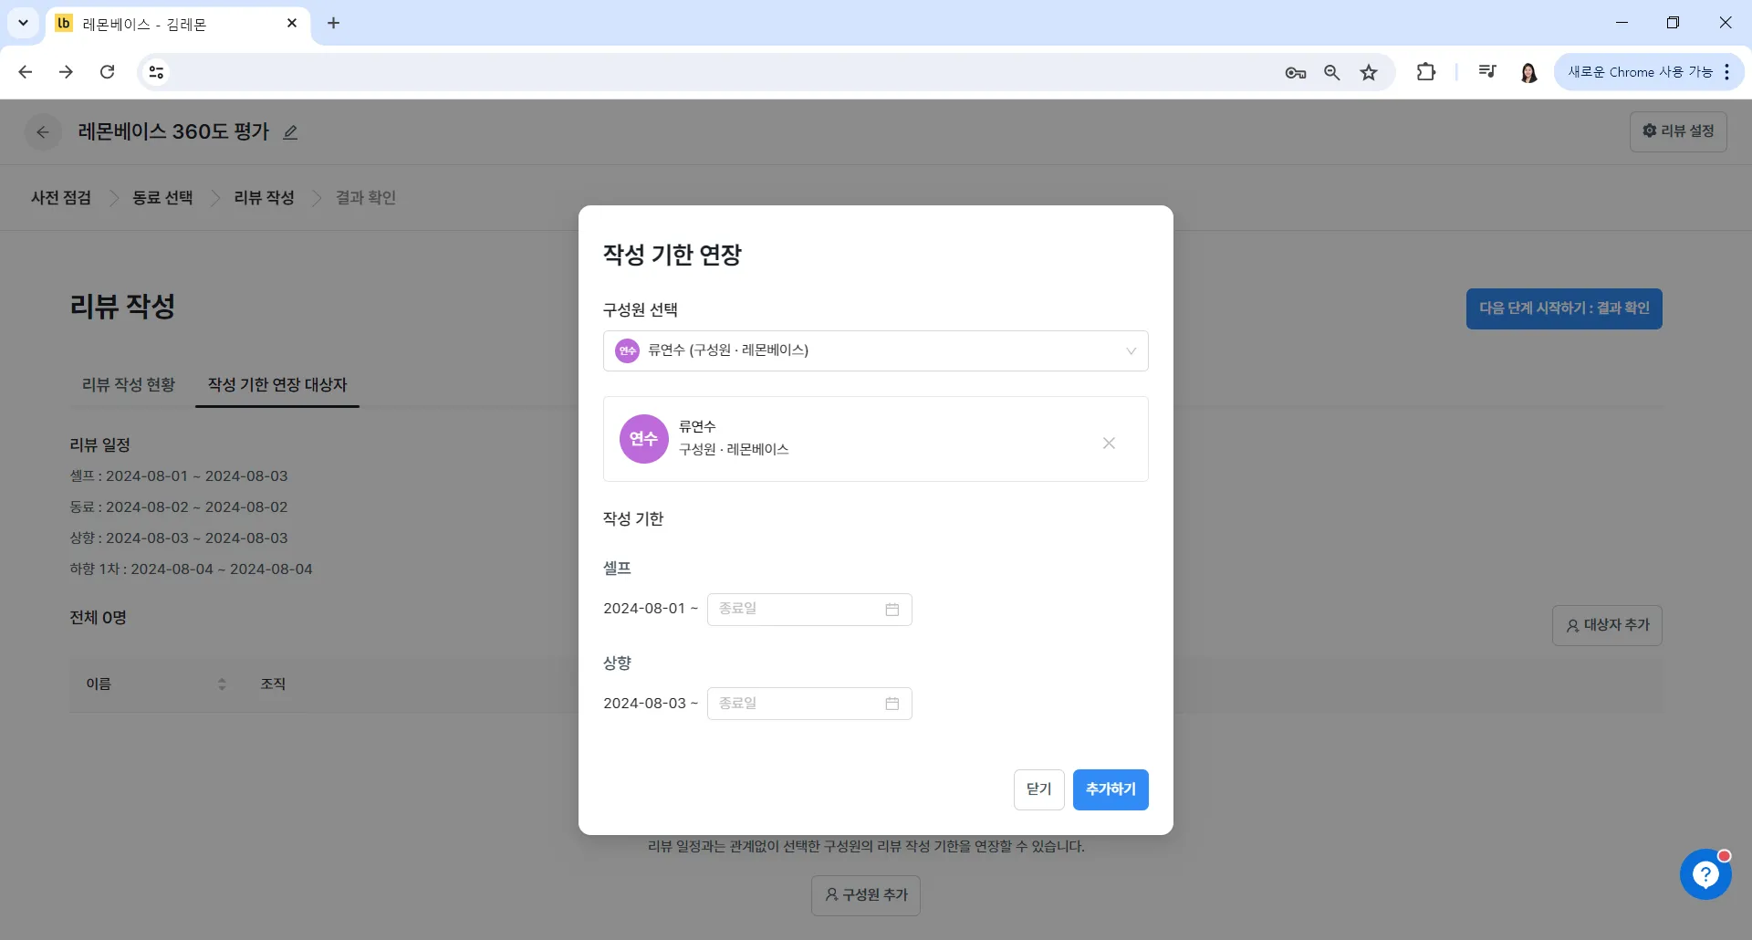This screenshot has height=940, width=1752.
Task: Open the tab search dropdown arrow
Action: [x=23, y=23]
